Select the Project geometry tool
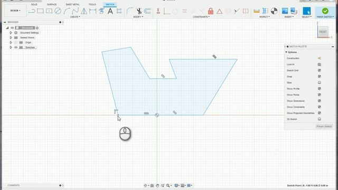This screenshot has height=190, width=338. click(x=101, y=11)
